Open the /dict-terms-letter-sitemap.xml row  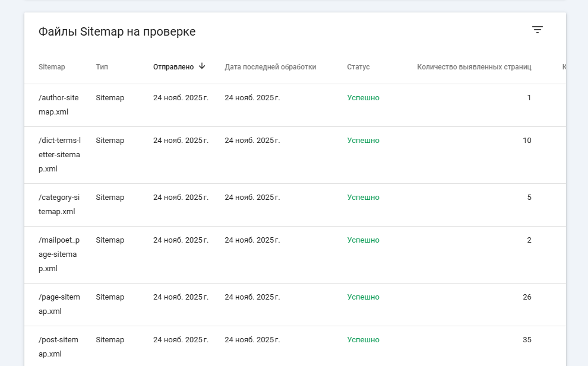click(x=59, y=155)
